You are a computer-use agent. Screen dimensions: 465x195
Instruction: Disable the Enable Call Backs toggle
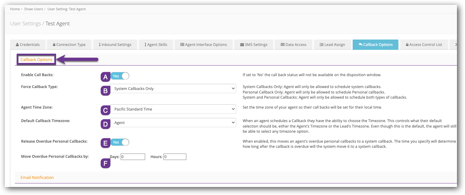click(120, 76)
